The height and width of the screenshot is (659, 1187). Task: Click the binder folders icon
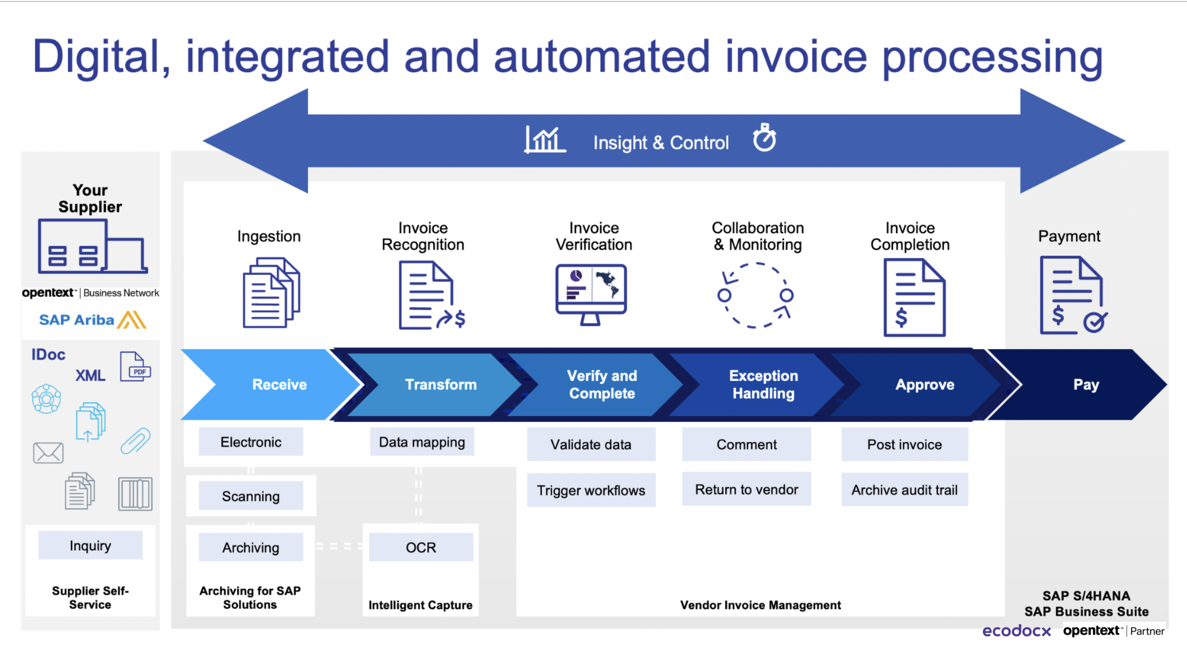[x=135, y=494]
